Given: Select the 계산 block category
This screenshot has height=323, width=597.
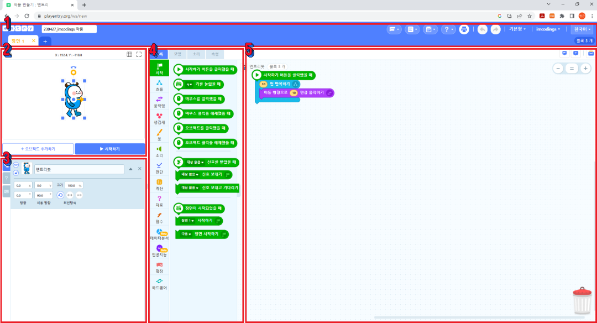Looking at the screenshot, I should coord(159,184).
